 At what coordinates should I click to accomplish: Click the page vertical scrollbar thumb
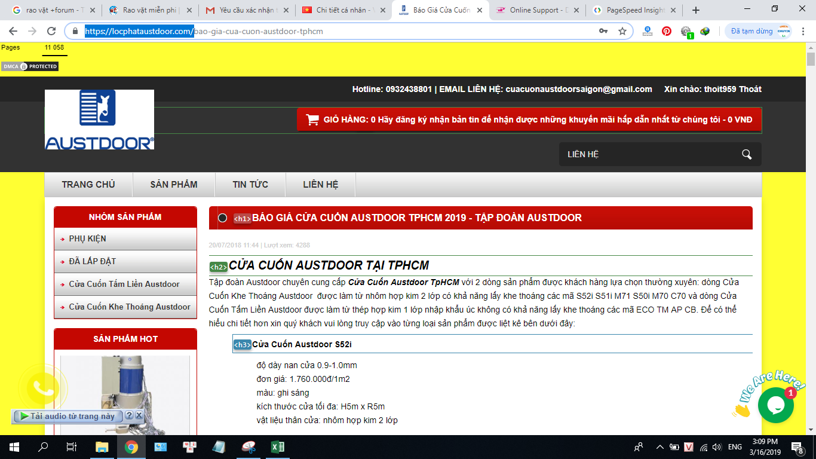[811, 59]
